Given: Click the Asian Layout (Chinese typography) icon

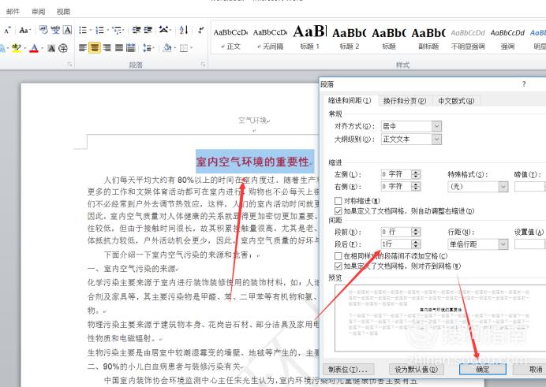Looking at the screenshot, I should [163, 30].
